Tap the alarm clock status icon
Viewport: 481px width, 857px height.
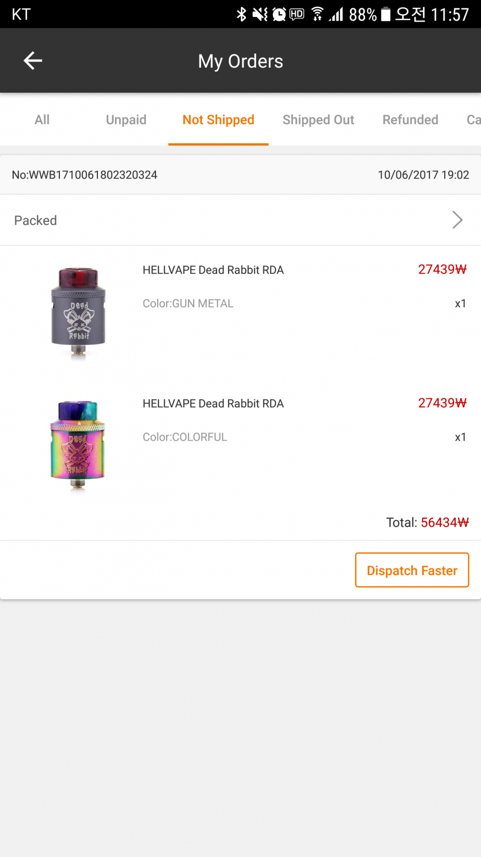pos(279,14)
